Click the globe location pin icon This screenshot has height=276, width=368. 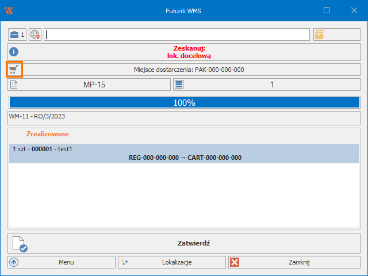point(35,34)
